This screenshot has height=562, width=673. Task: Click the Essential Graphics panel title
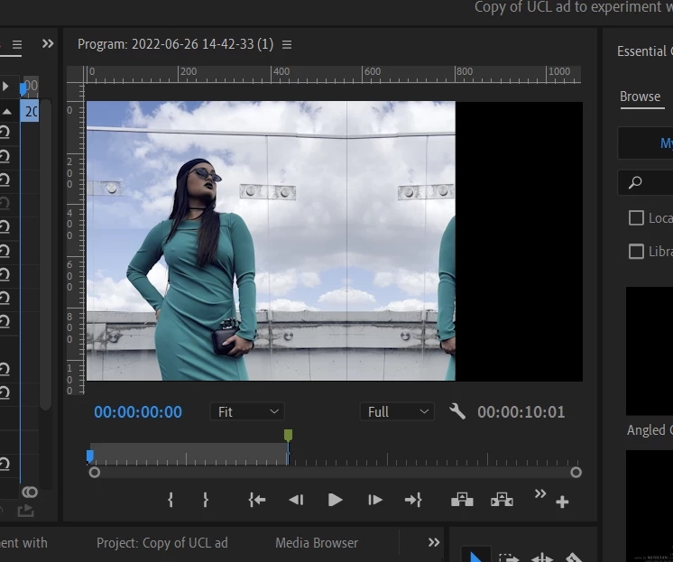[644, 51]
